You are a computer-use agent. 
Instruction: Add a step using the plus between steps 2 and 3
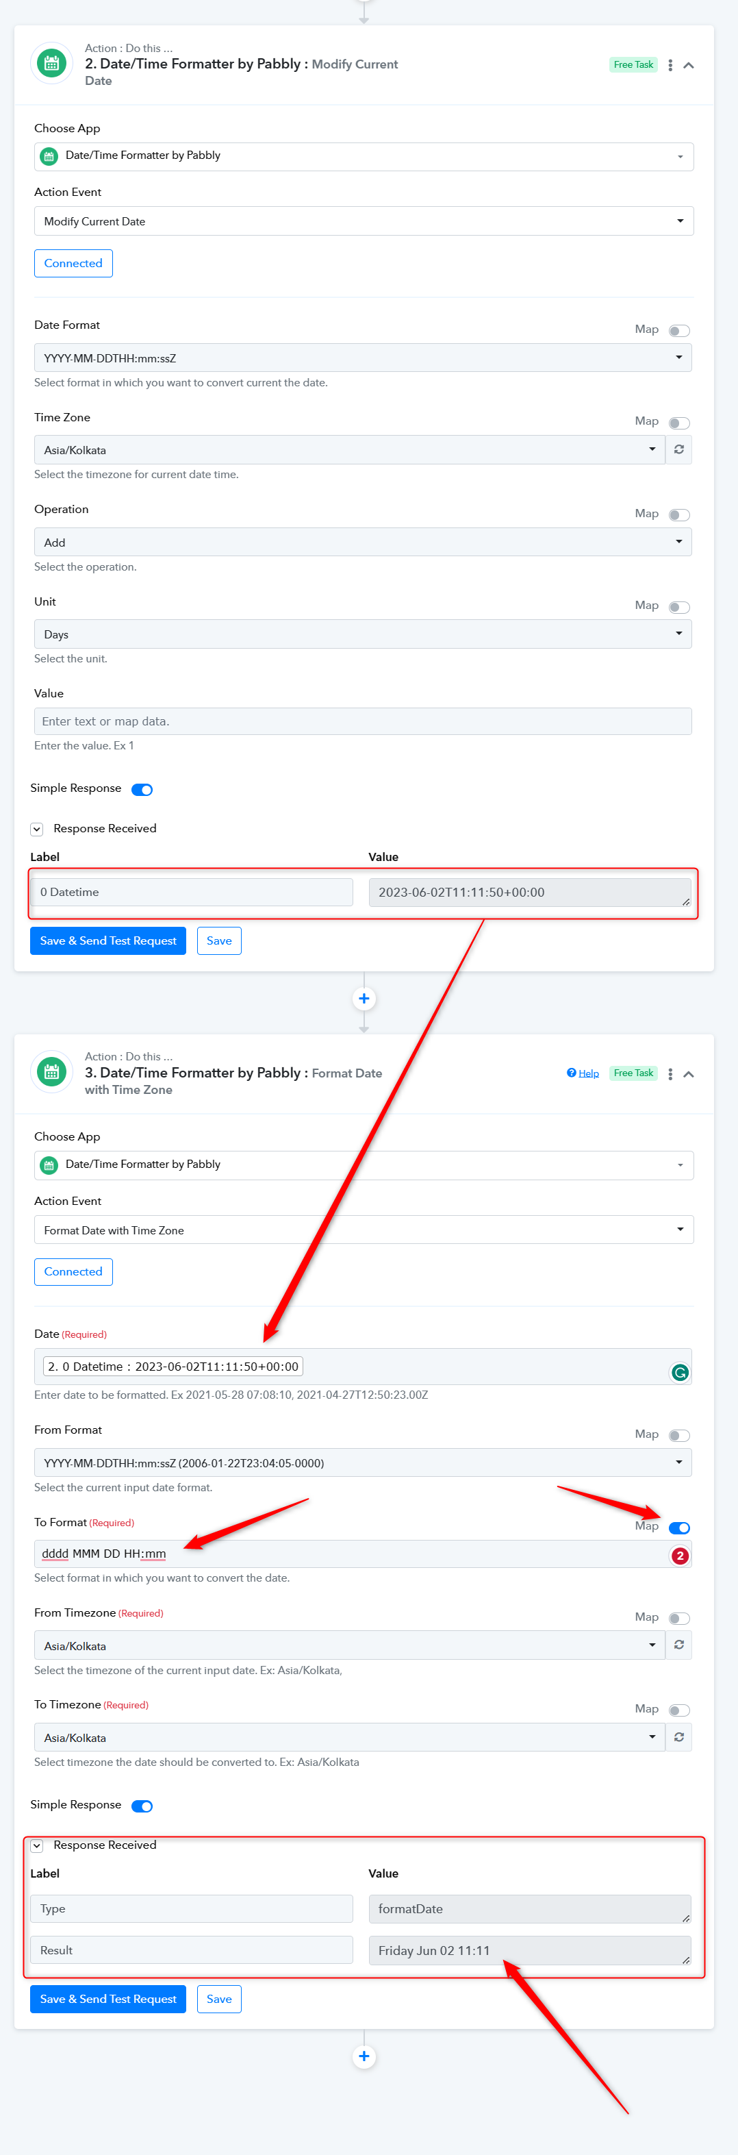364,998
